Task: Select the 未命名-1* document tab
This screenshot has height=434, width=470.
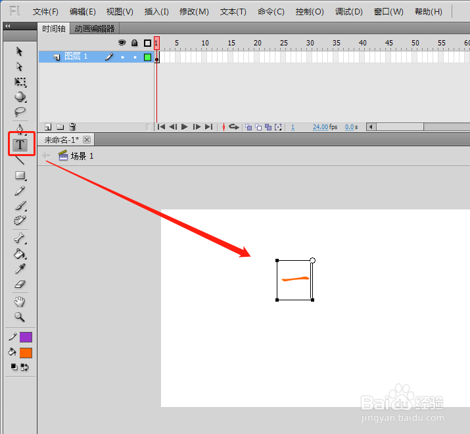Action: (x=61, y=140)
